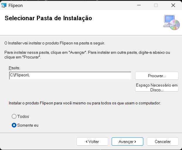
Task: Click the 'Selecionar Pasta de Instalação' heading
Action: coord(48,18)
